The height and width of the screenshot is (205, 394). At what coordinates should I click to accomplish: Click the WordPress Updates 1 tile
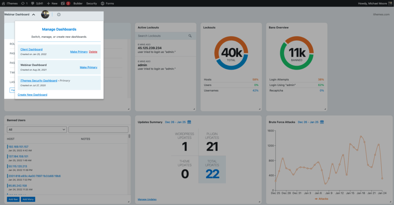pos(185,142)
